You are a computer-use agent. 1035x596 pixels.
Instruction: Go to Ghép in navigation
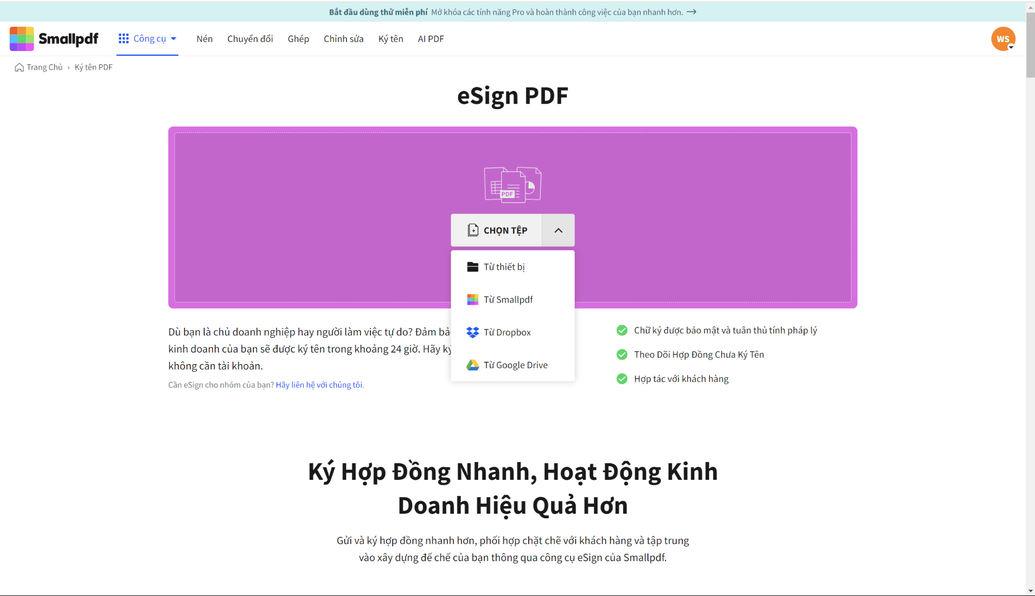[298, 39]
